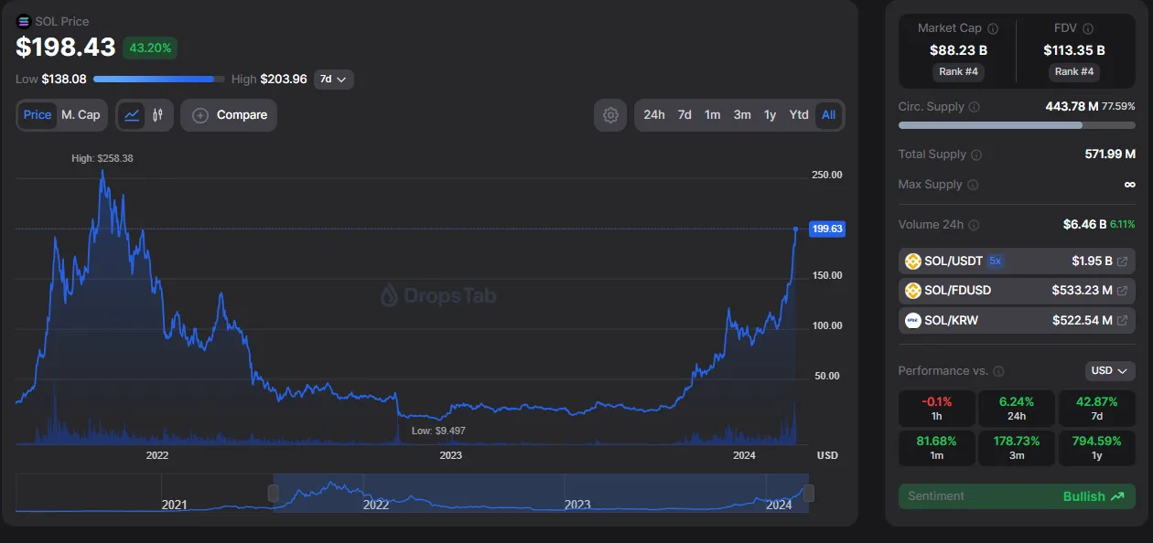Select the 3m chart range
Screen dimensions: 1153x543
tap(742, 115)
